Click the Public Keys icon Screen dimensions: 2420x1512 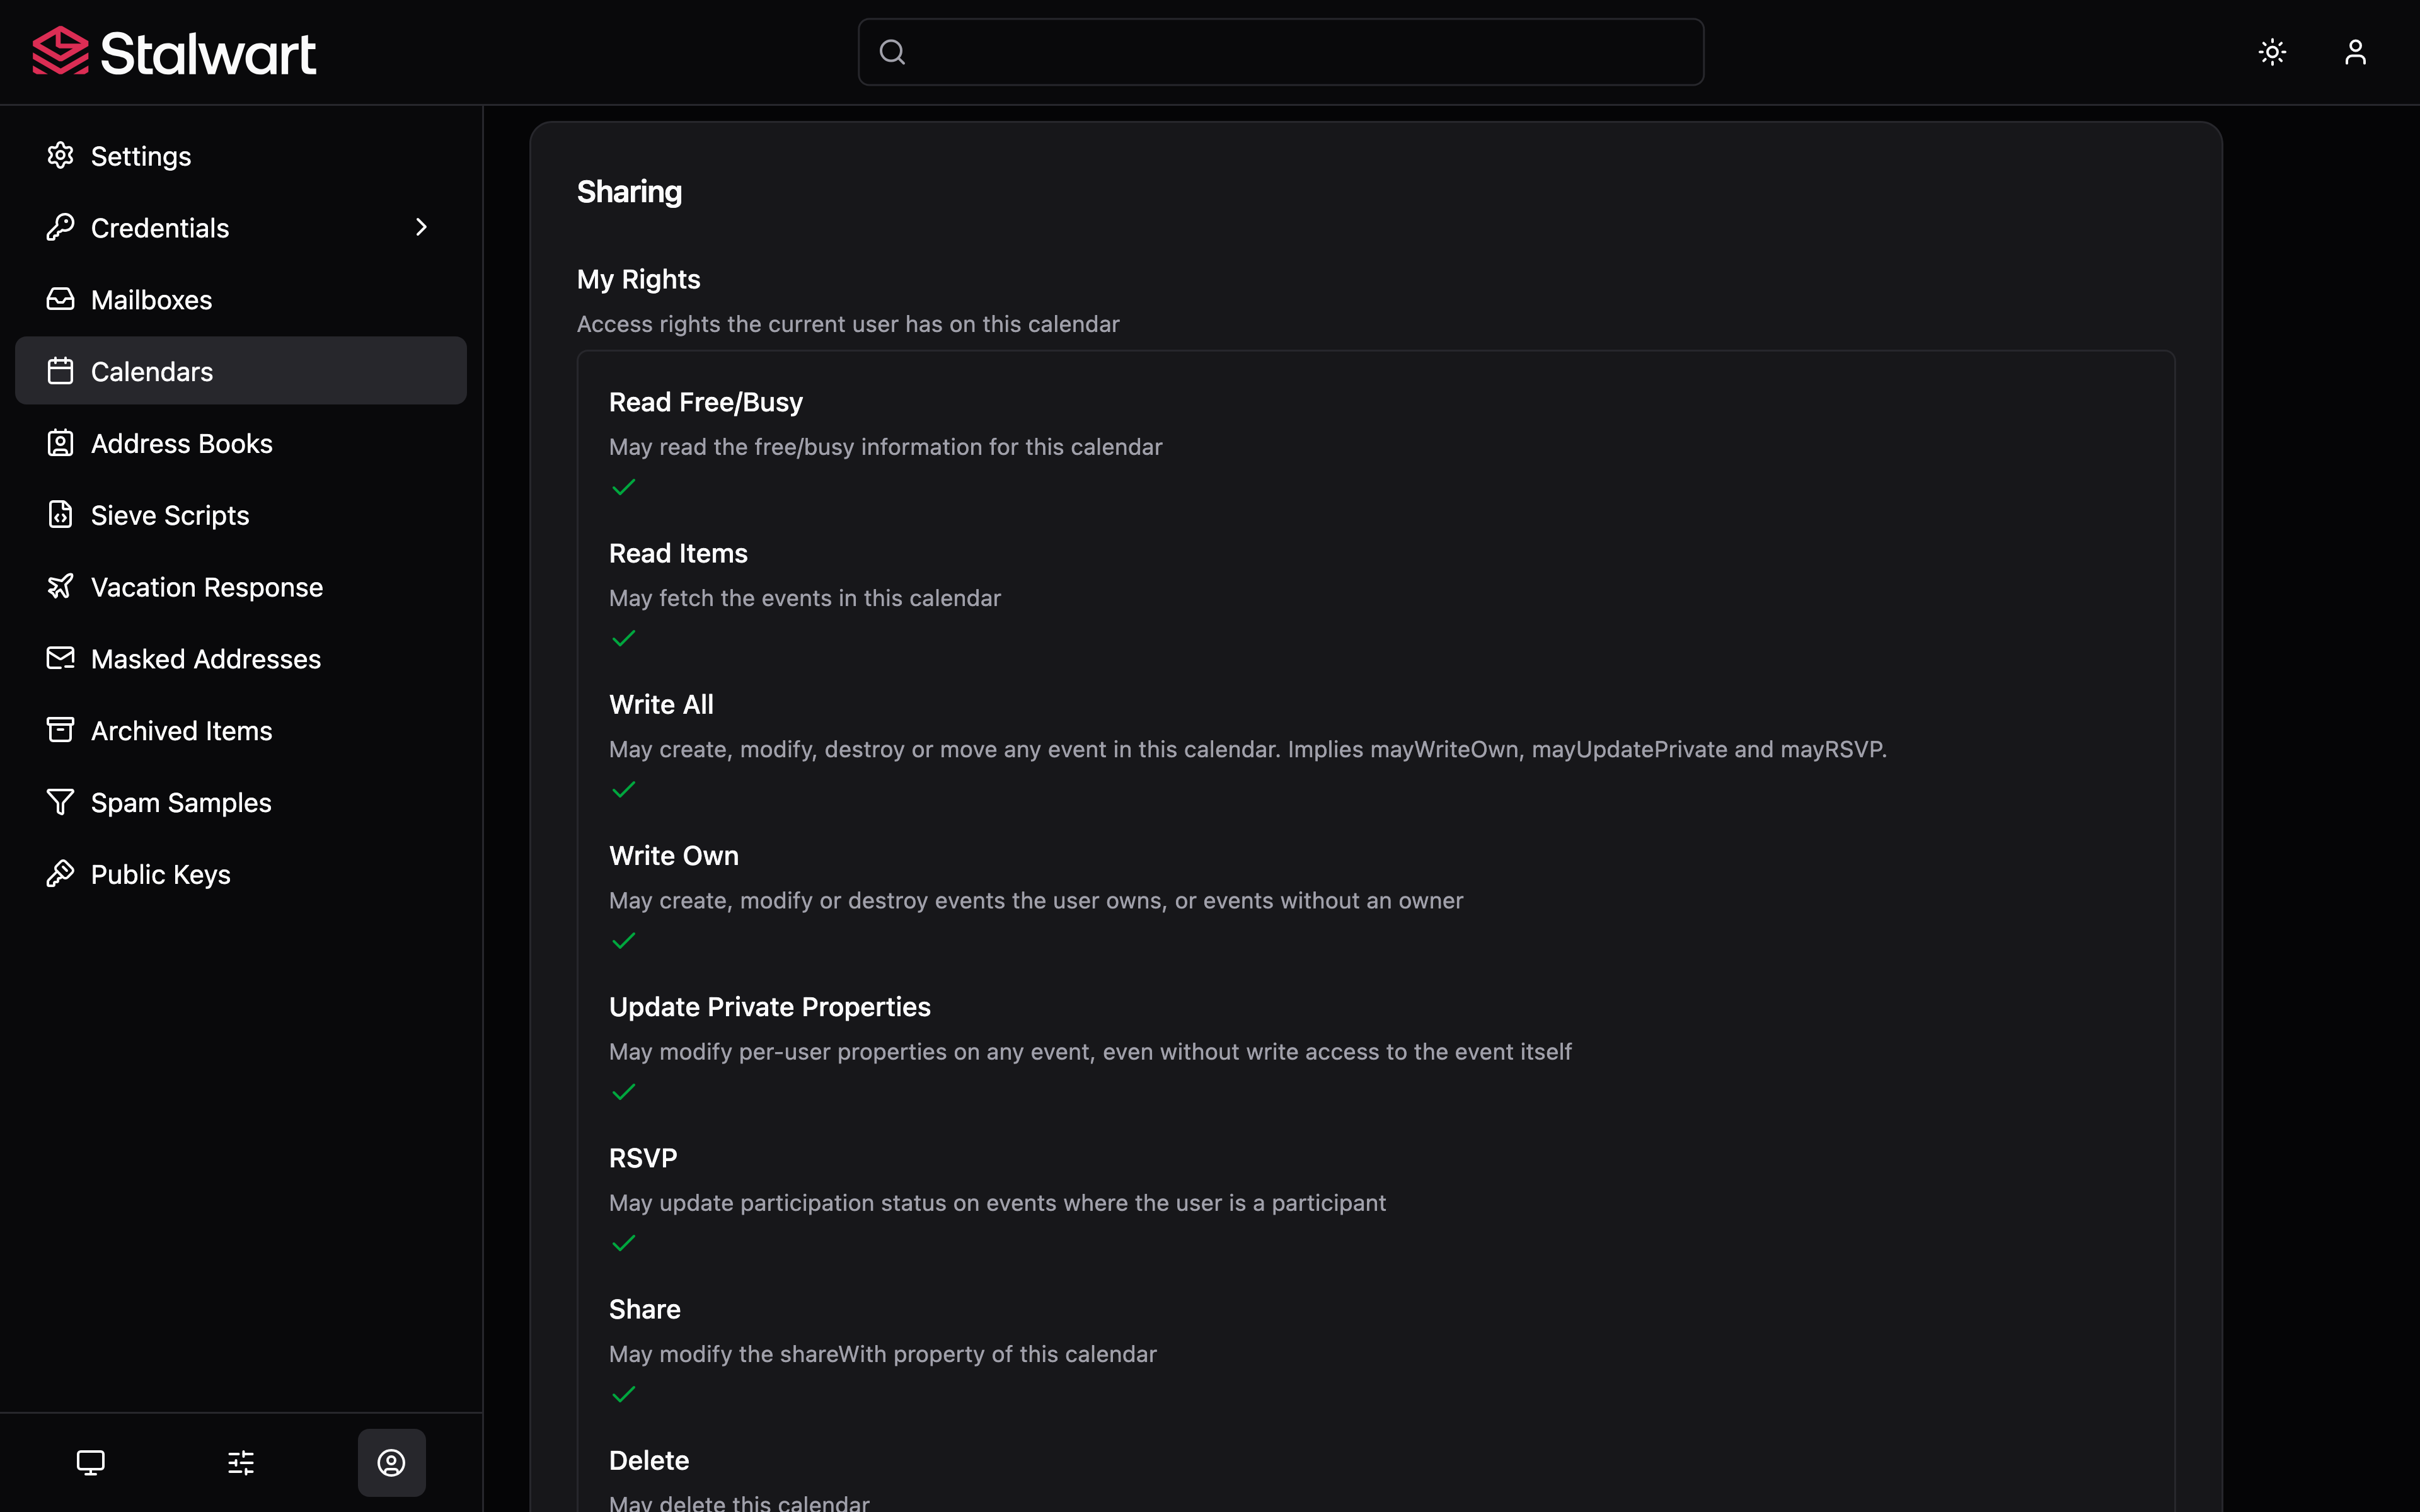click(x=60, y=874)
